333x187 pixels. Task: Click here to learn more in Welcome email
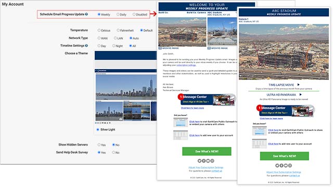[193, 108]
